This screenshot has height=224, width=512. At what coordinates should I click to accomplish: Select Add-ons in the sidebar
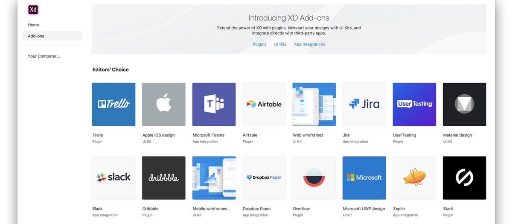coord(52,36)
